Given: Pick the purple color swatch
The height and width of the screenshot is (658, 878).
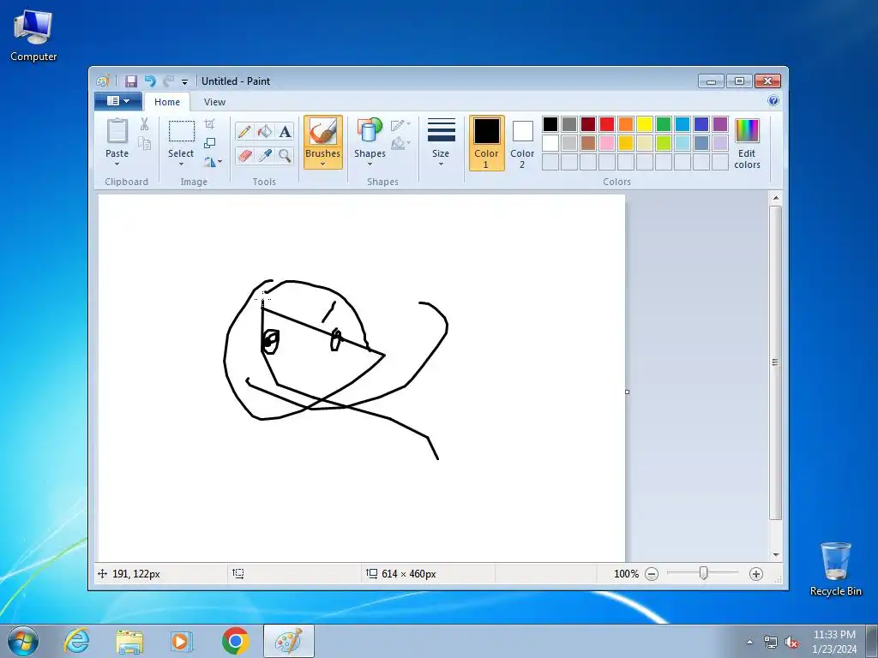Looking at the screenshot, I should [720, 124].
